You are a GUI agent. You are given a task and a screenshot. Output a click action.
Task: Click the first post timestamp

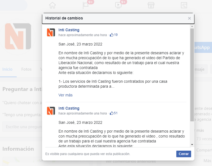[x=82, y=35]
